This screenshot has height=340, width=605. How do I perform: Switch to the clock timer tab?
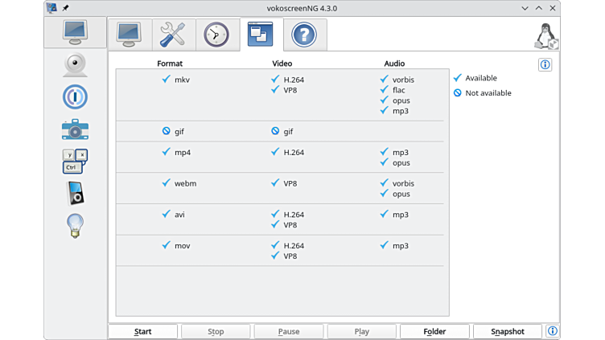coord(216,34)
